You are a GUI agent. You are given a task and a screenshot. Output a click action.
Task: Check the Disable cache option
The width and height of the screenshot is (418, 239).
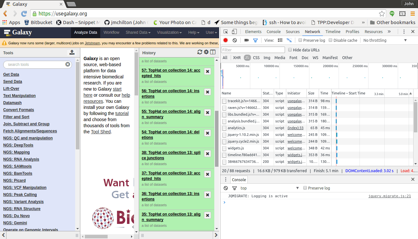331,40
